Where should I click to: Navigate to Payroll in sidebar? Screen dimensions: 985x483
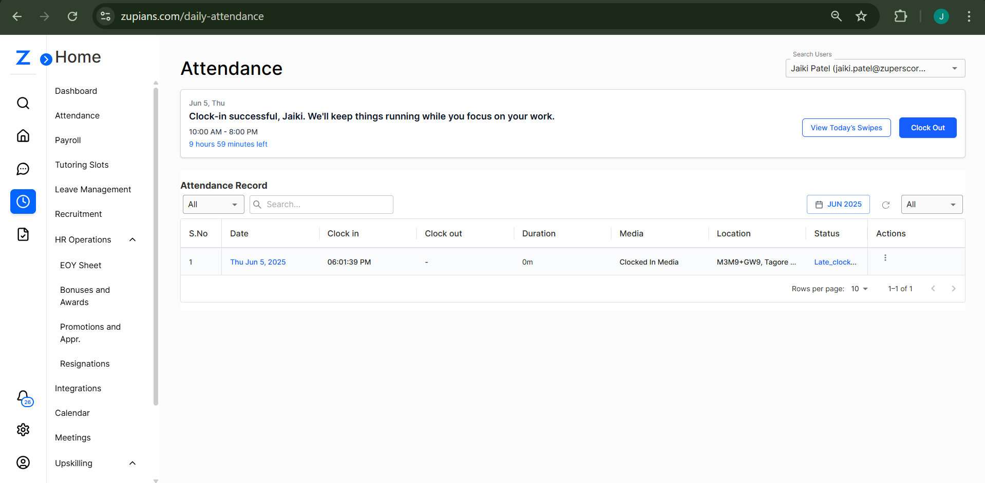[x=68, y=140]
